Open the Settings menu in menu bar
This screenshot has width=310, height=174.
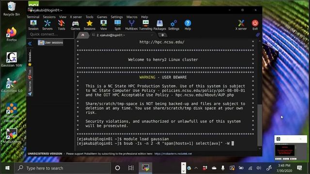117,17
